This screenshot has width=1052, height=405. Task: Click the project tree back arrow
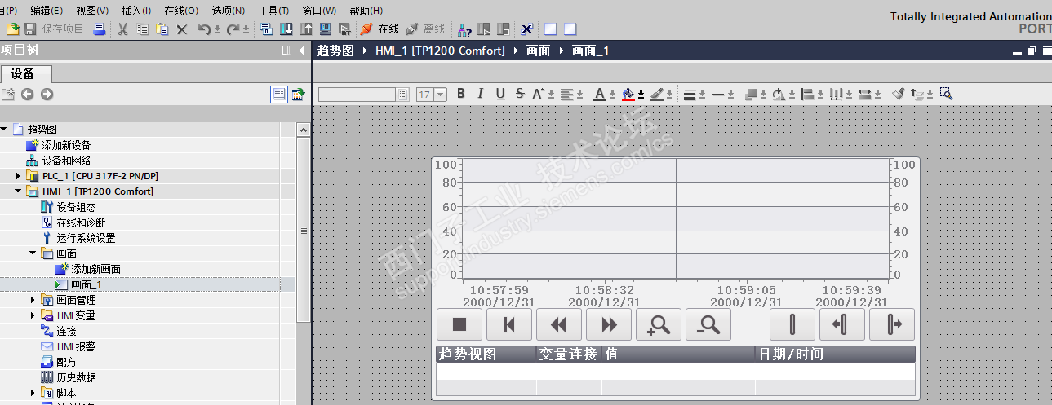(27, 95)
